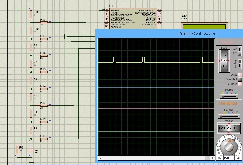Viewport: 243px width, 165px height.
Task: Flip the rising/falling edge trigger switch
Action: pyautogui.click(x=240, y=64)
